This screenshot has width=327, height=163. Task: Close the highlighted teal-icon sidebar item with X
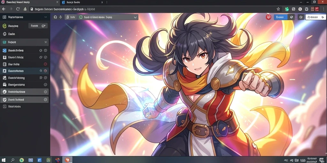pos(45,42)
